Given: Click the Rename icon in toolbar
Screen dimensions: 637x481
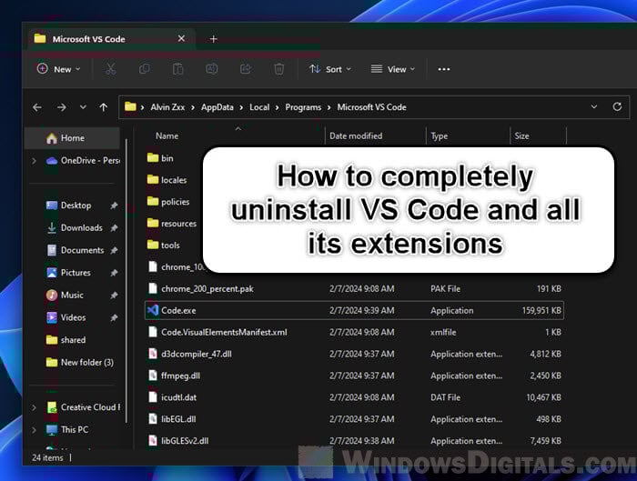Looking at the screenshot, I should click(x=212, y=69).
